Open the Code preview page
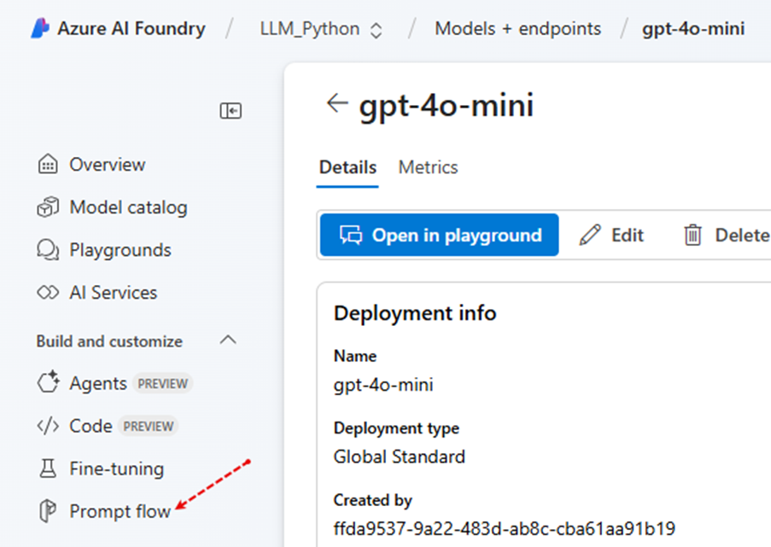 point(91,426)
